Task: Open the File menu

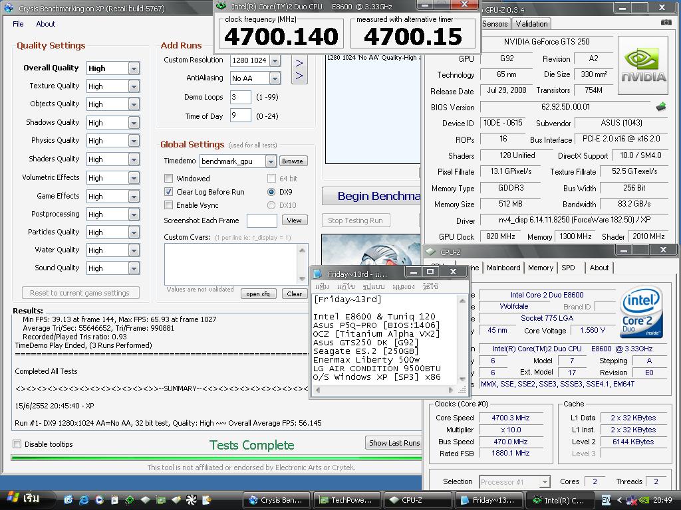Action: tap(18, 24)
